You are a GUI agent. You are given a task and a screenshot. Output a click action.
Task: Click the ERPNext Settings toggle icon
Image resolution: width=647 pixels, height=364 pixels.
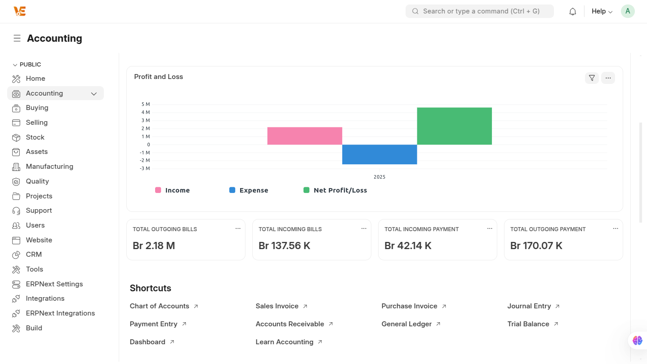(17, 285)
